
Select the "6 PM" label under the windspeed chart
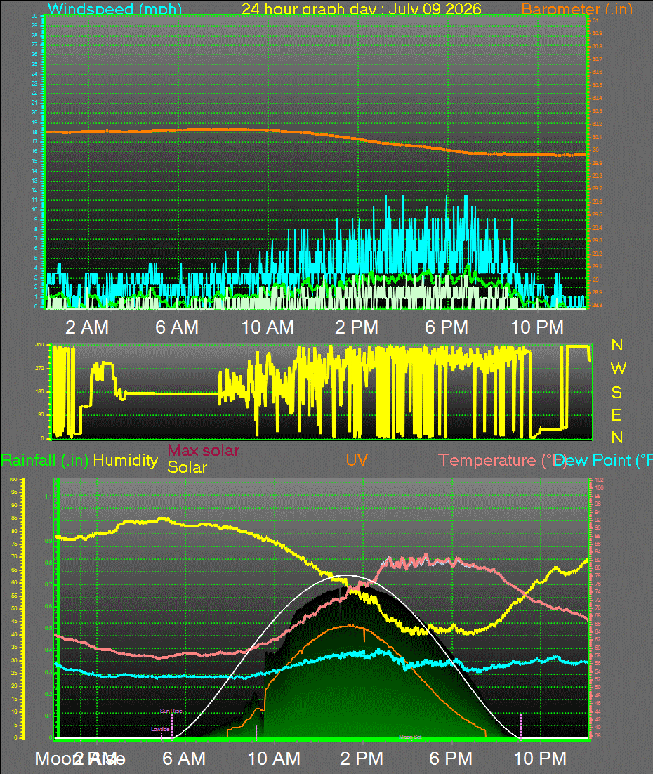click(446, 327)
